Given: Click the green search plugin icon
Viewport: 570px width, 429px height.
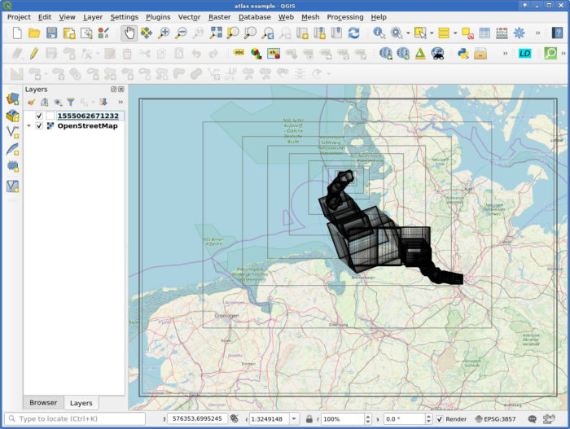Looking at the screenshot, I should [x=550, y=54].
